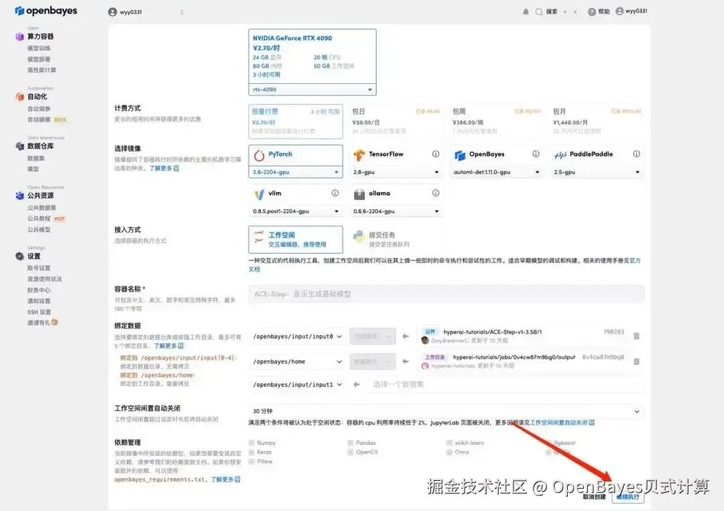
Task: Click the openbayes logo
Action: coord(46,11)
